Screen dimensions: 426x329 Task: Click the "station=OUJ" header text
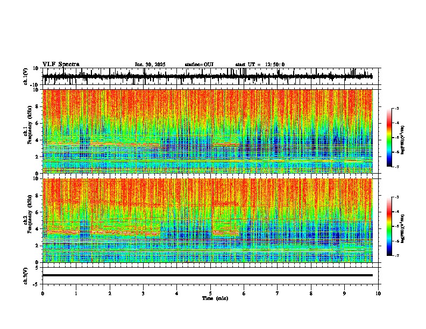pyautogui.click(x=199, y=65)
